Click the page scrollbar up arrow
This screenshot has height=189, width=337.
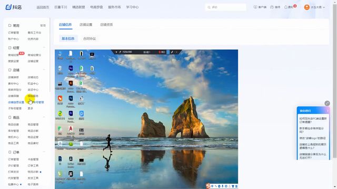[335, 2]
